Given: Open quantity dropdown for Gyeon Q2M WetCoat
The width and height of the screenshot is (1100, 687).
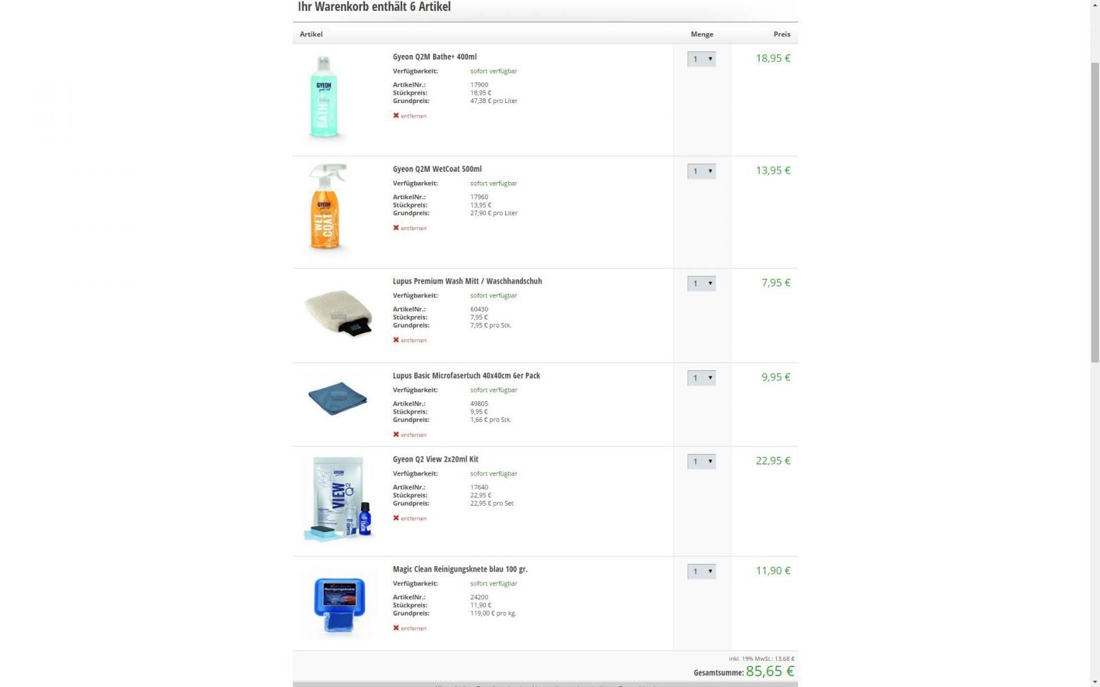Looking at the screenshot, I should pos(701,171).
